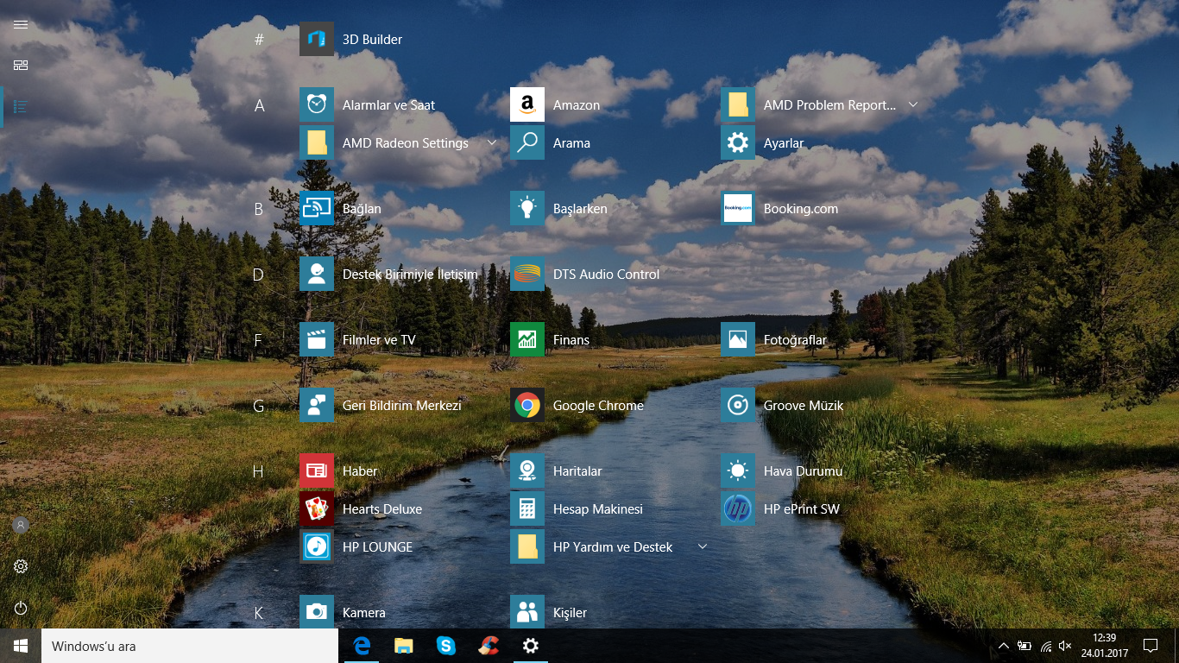Expand AMD Problem Report folder chevron
The width and height of the screenshot is (1179, 663).
coord(913,105)
